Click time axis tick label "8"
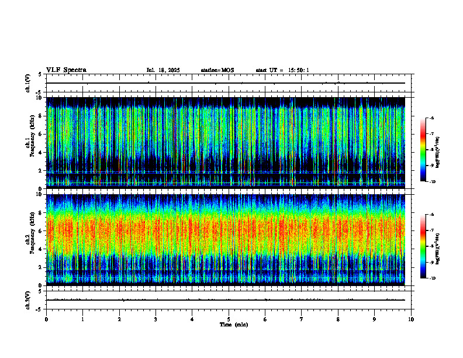This screenshot has width=463, height=358. tap(338, 319)
